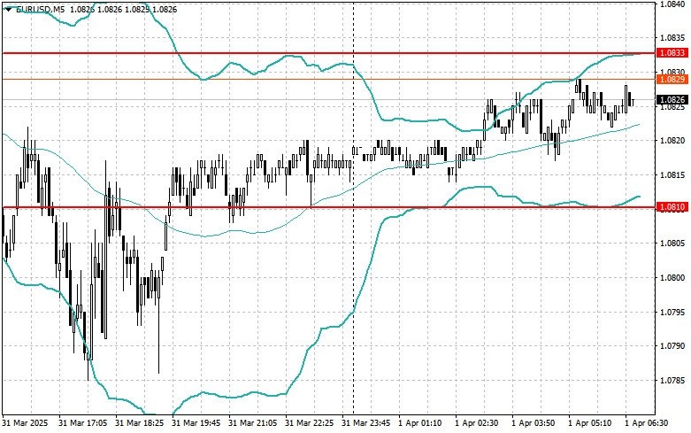The height and width of the screenshot is (433, 691).
Task: Select the red 1.0810 price label
Action: pyautogui.click(x=672, y=207)
